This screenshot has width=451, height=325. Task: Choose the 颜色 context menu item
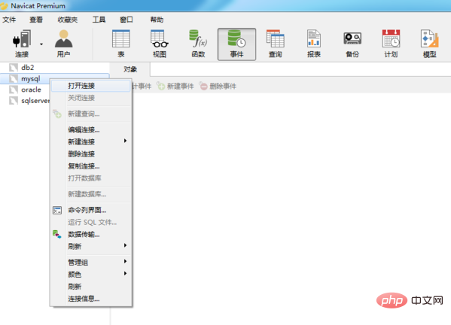point(91,274)
